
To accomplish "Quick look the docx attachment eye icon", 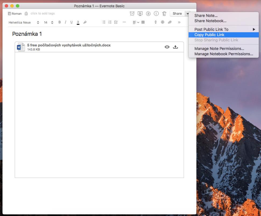I will coord(167,47).
